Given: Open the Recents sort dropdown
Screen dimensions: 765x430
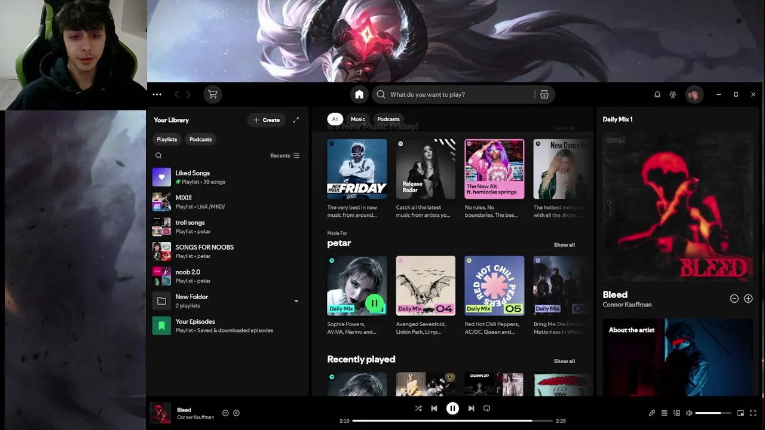Looking at the screenshot, I should 285,156.
